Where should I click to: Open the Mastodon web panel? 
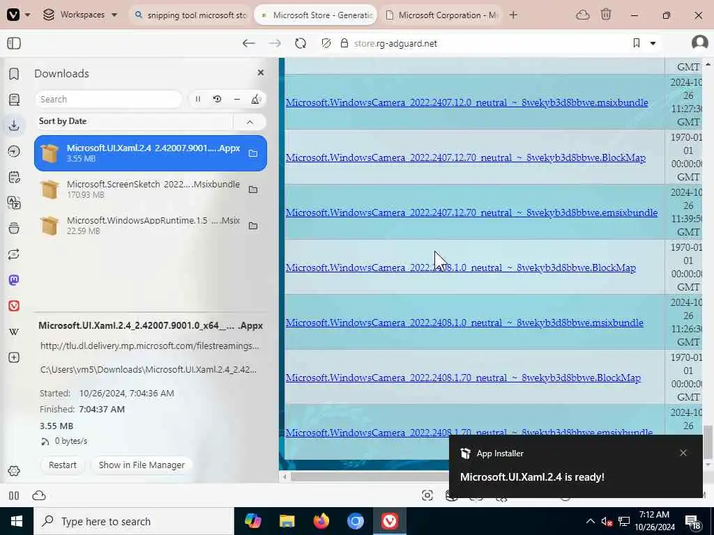(14, 280)
